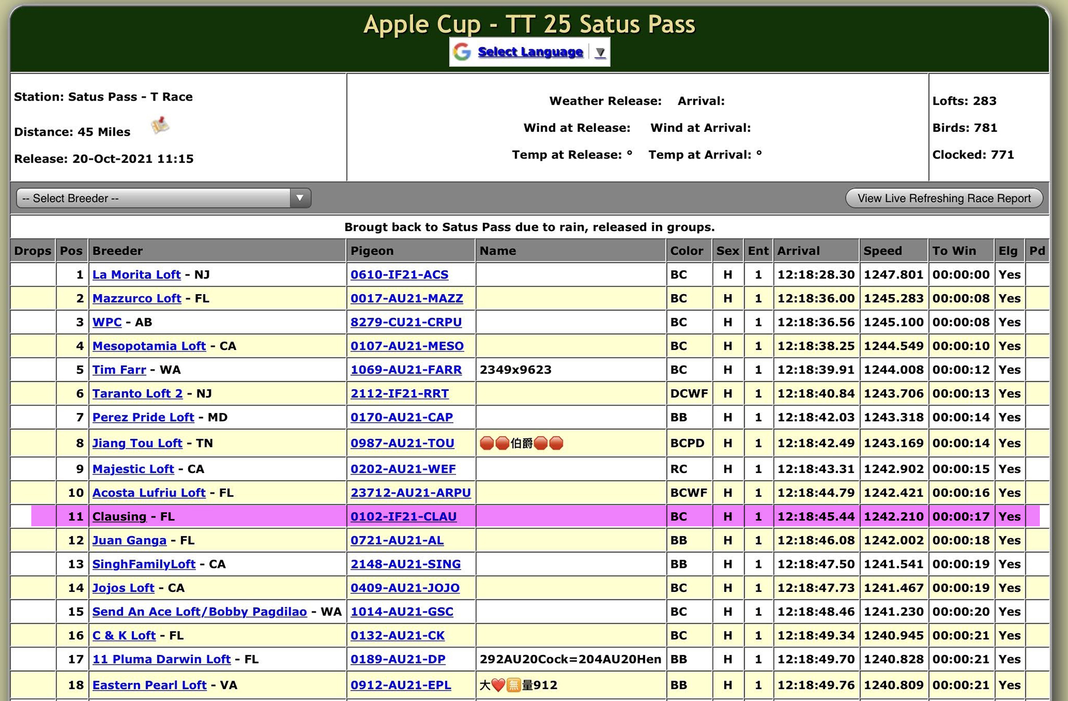Select highlighted Clausing breeder row link
Screen dimensions: 1068x701
pos(119,517)
